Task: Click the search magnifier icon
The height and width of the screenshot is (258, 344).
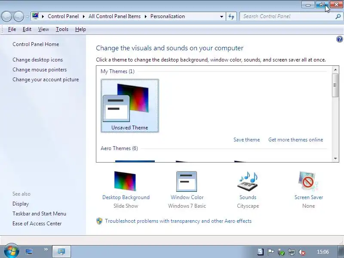Action: click(338, 16)
